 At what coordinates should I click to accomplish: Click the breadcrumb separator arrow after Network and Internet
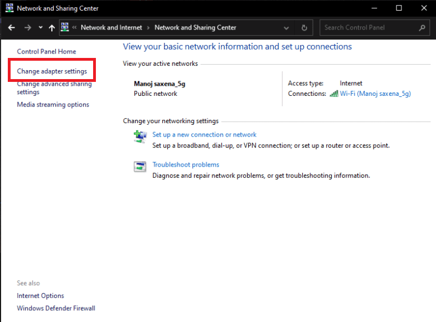point(148,28)
